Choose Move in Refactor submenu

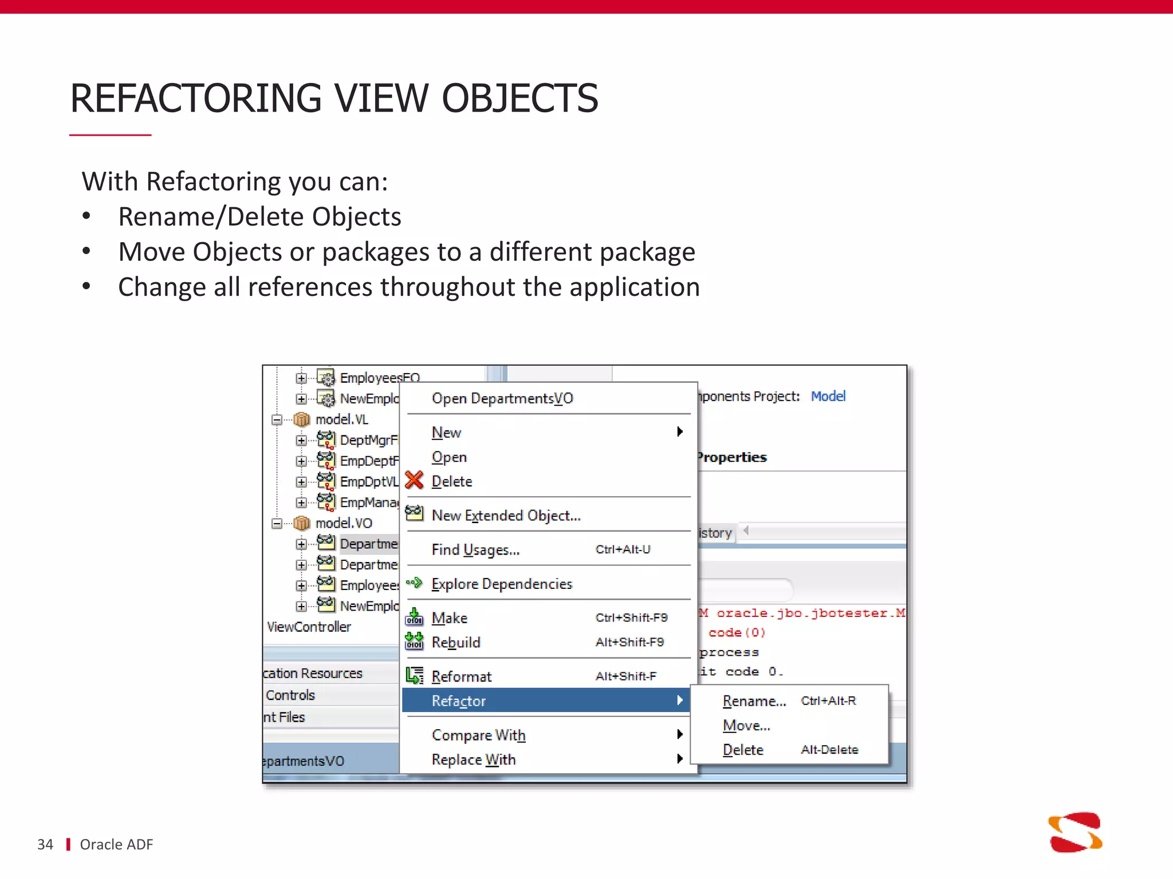pos(789,726)
